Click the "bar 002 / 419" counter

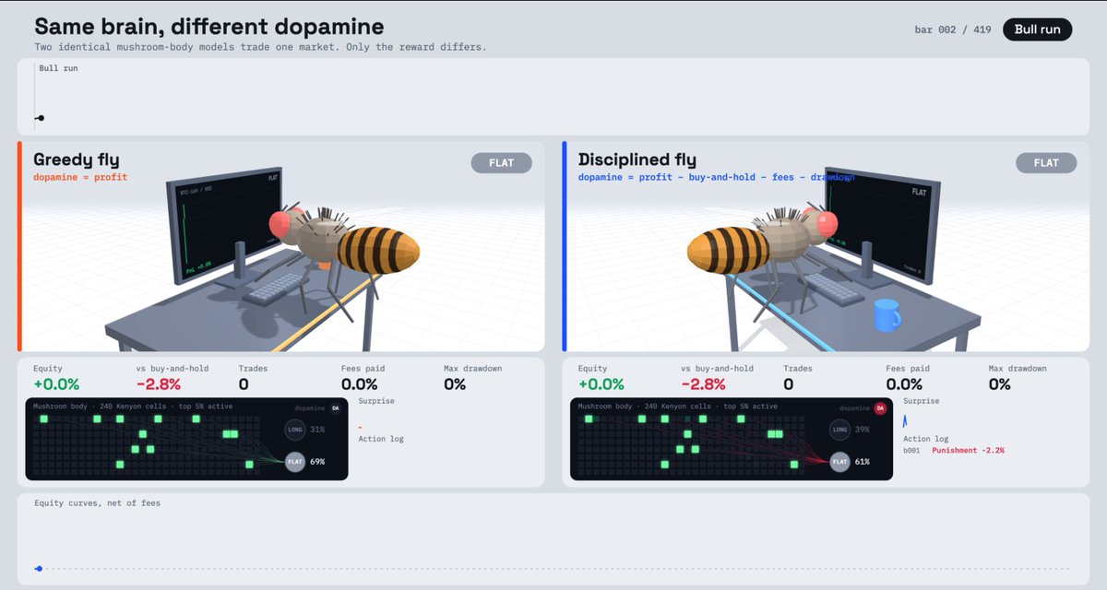point(953,29)
